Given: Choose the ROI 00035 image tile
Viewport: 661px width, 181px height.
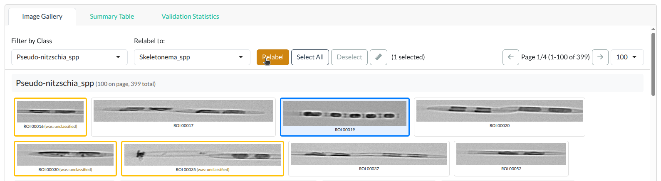Looking at the screenshot, I should [202, 155].
